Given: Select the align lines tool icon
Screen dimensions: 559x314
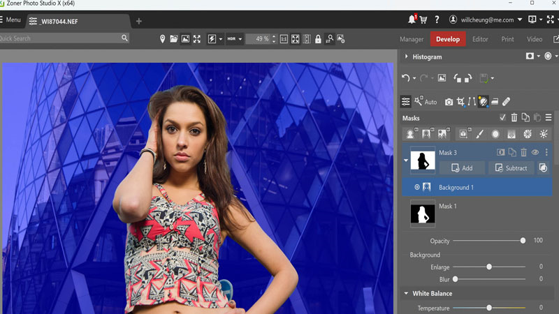Looking at the screenshot, I should pyautogui.click(x=472, y=102).
